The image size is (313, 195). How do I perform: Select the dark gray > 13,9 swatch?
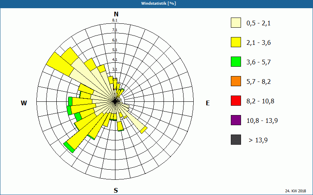tap(236, 140)
